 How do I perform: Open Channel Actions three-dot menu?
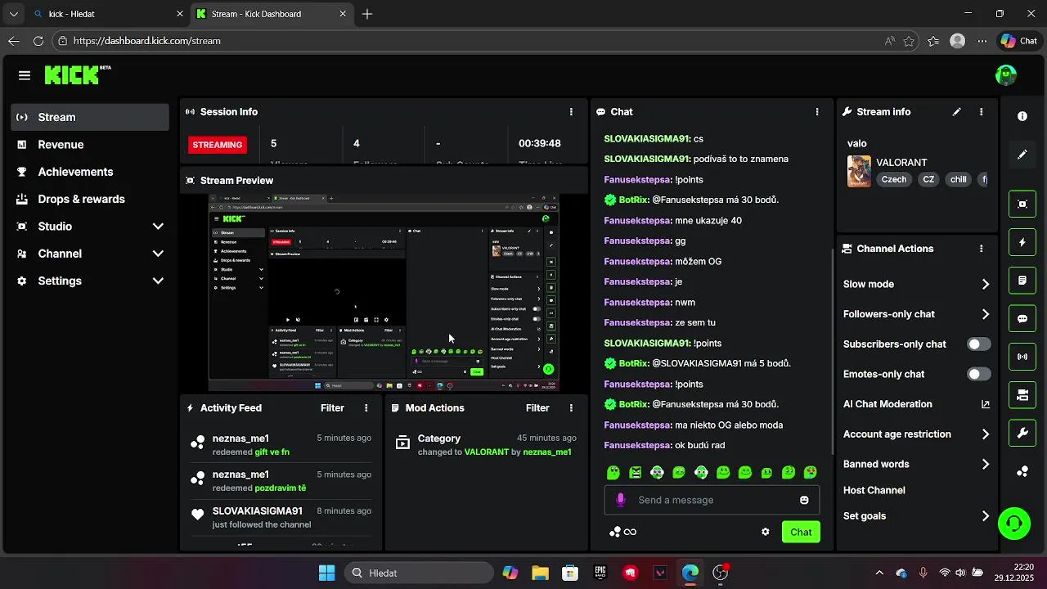[981, 249]
